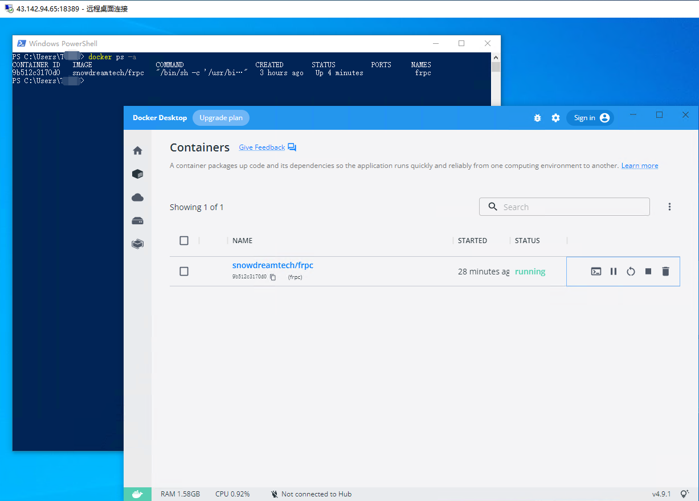Open the troubleshoot bug icon
The image size is (699, 501).
[537, 118]
